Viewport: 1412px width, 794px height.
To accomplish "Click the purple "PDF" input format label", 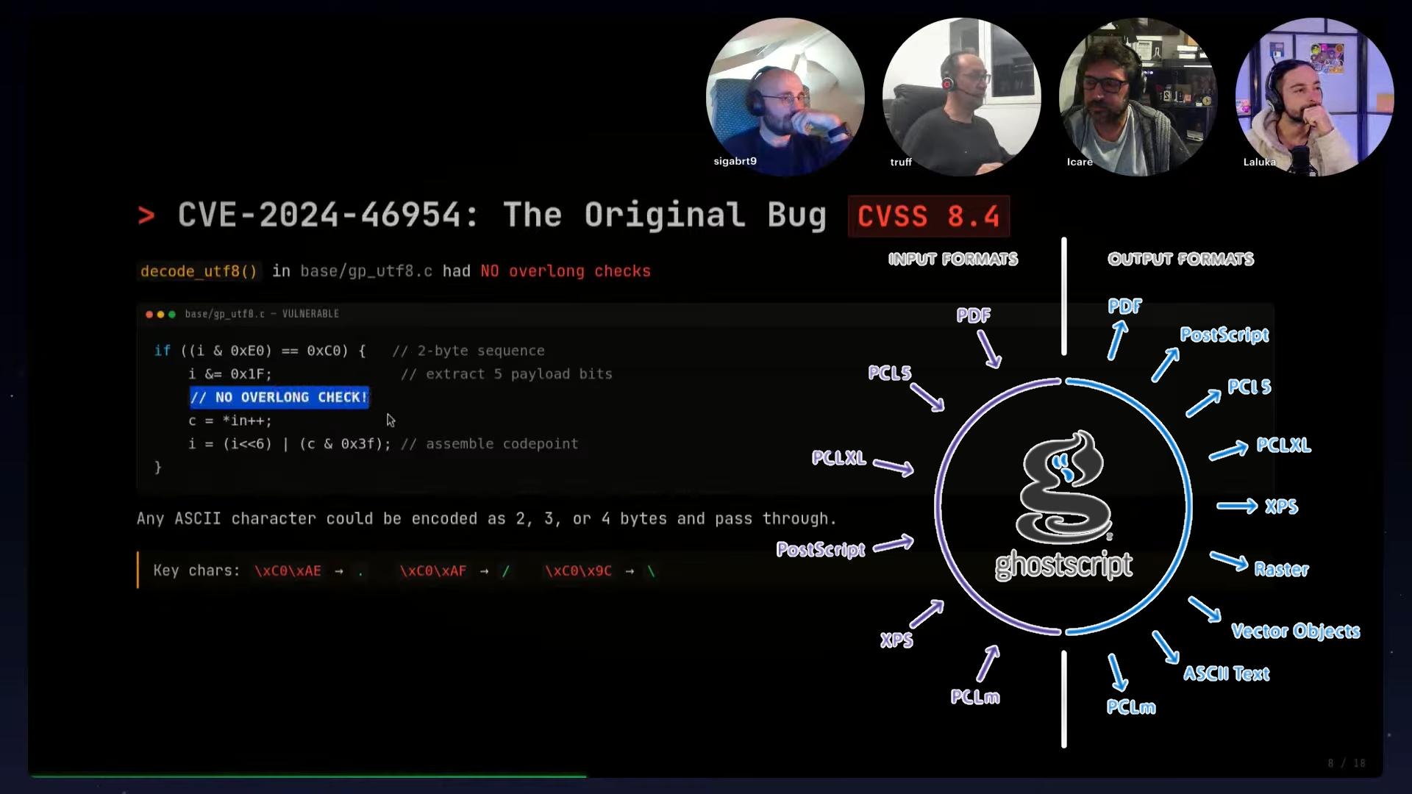I will (x=974, y=315).
